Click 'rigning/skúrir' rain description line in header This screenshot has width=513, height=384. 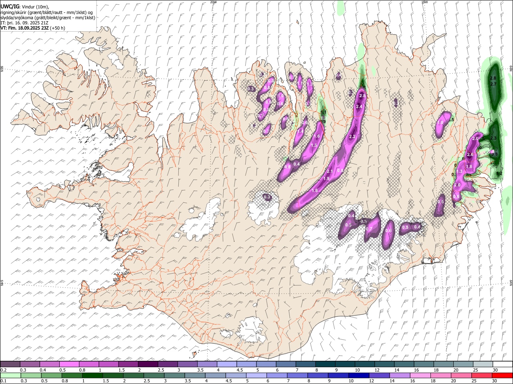(46, 12)
